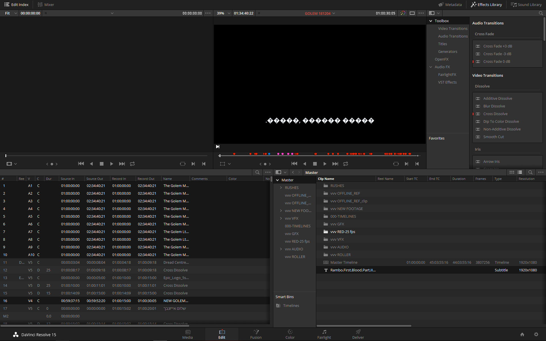Switch to the Fusion page
Viewport: 546px width, 341px height.
pos(256,334)
